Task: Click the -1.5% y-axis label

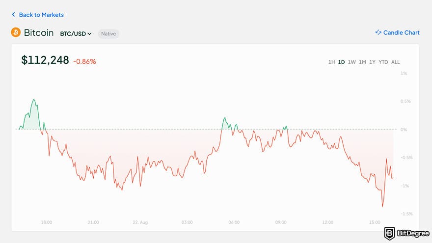Action: coord(406,214)
